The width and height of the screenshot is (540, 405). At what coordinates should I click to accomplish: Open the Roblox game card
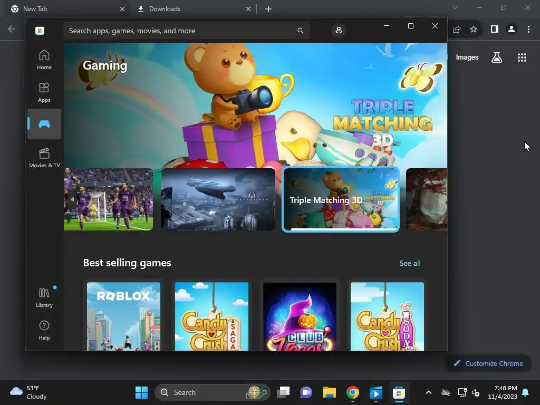click(x=123, y=316)
